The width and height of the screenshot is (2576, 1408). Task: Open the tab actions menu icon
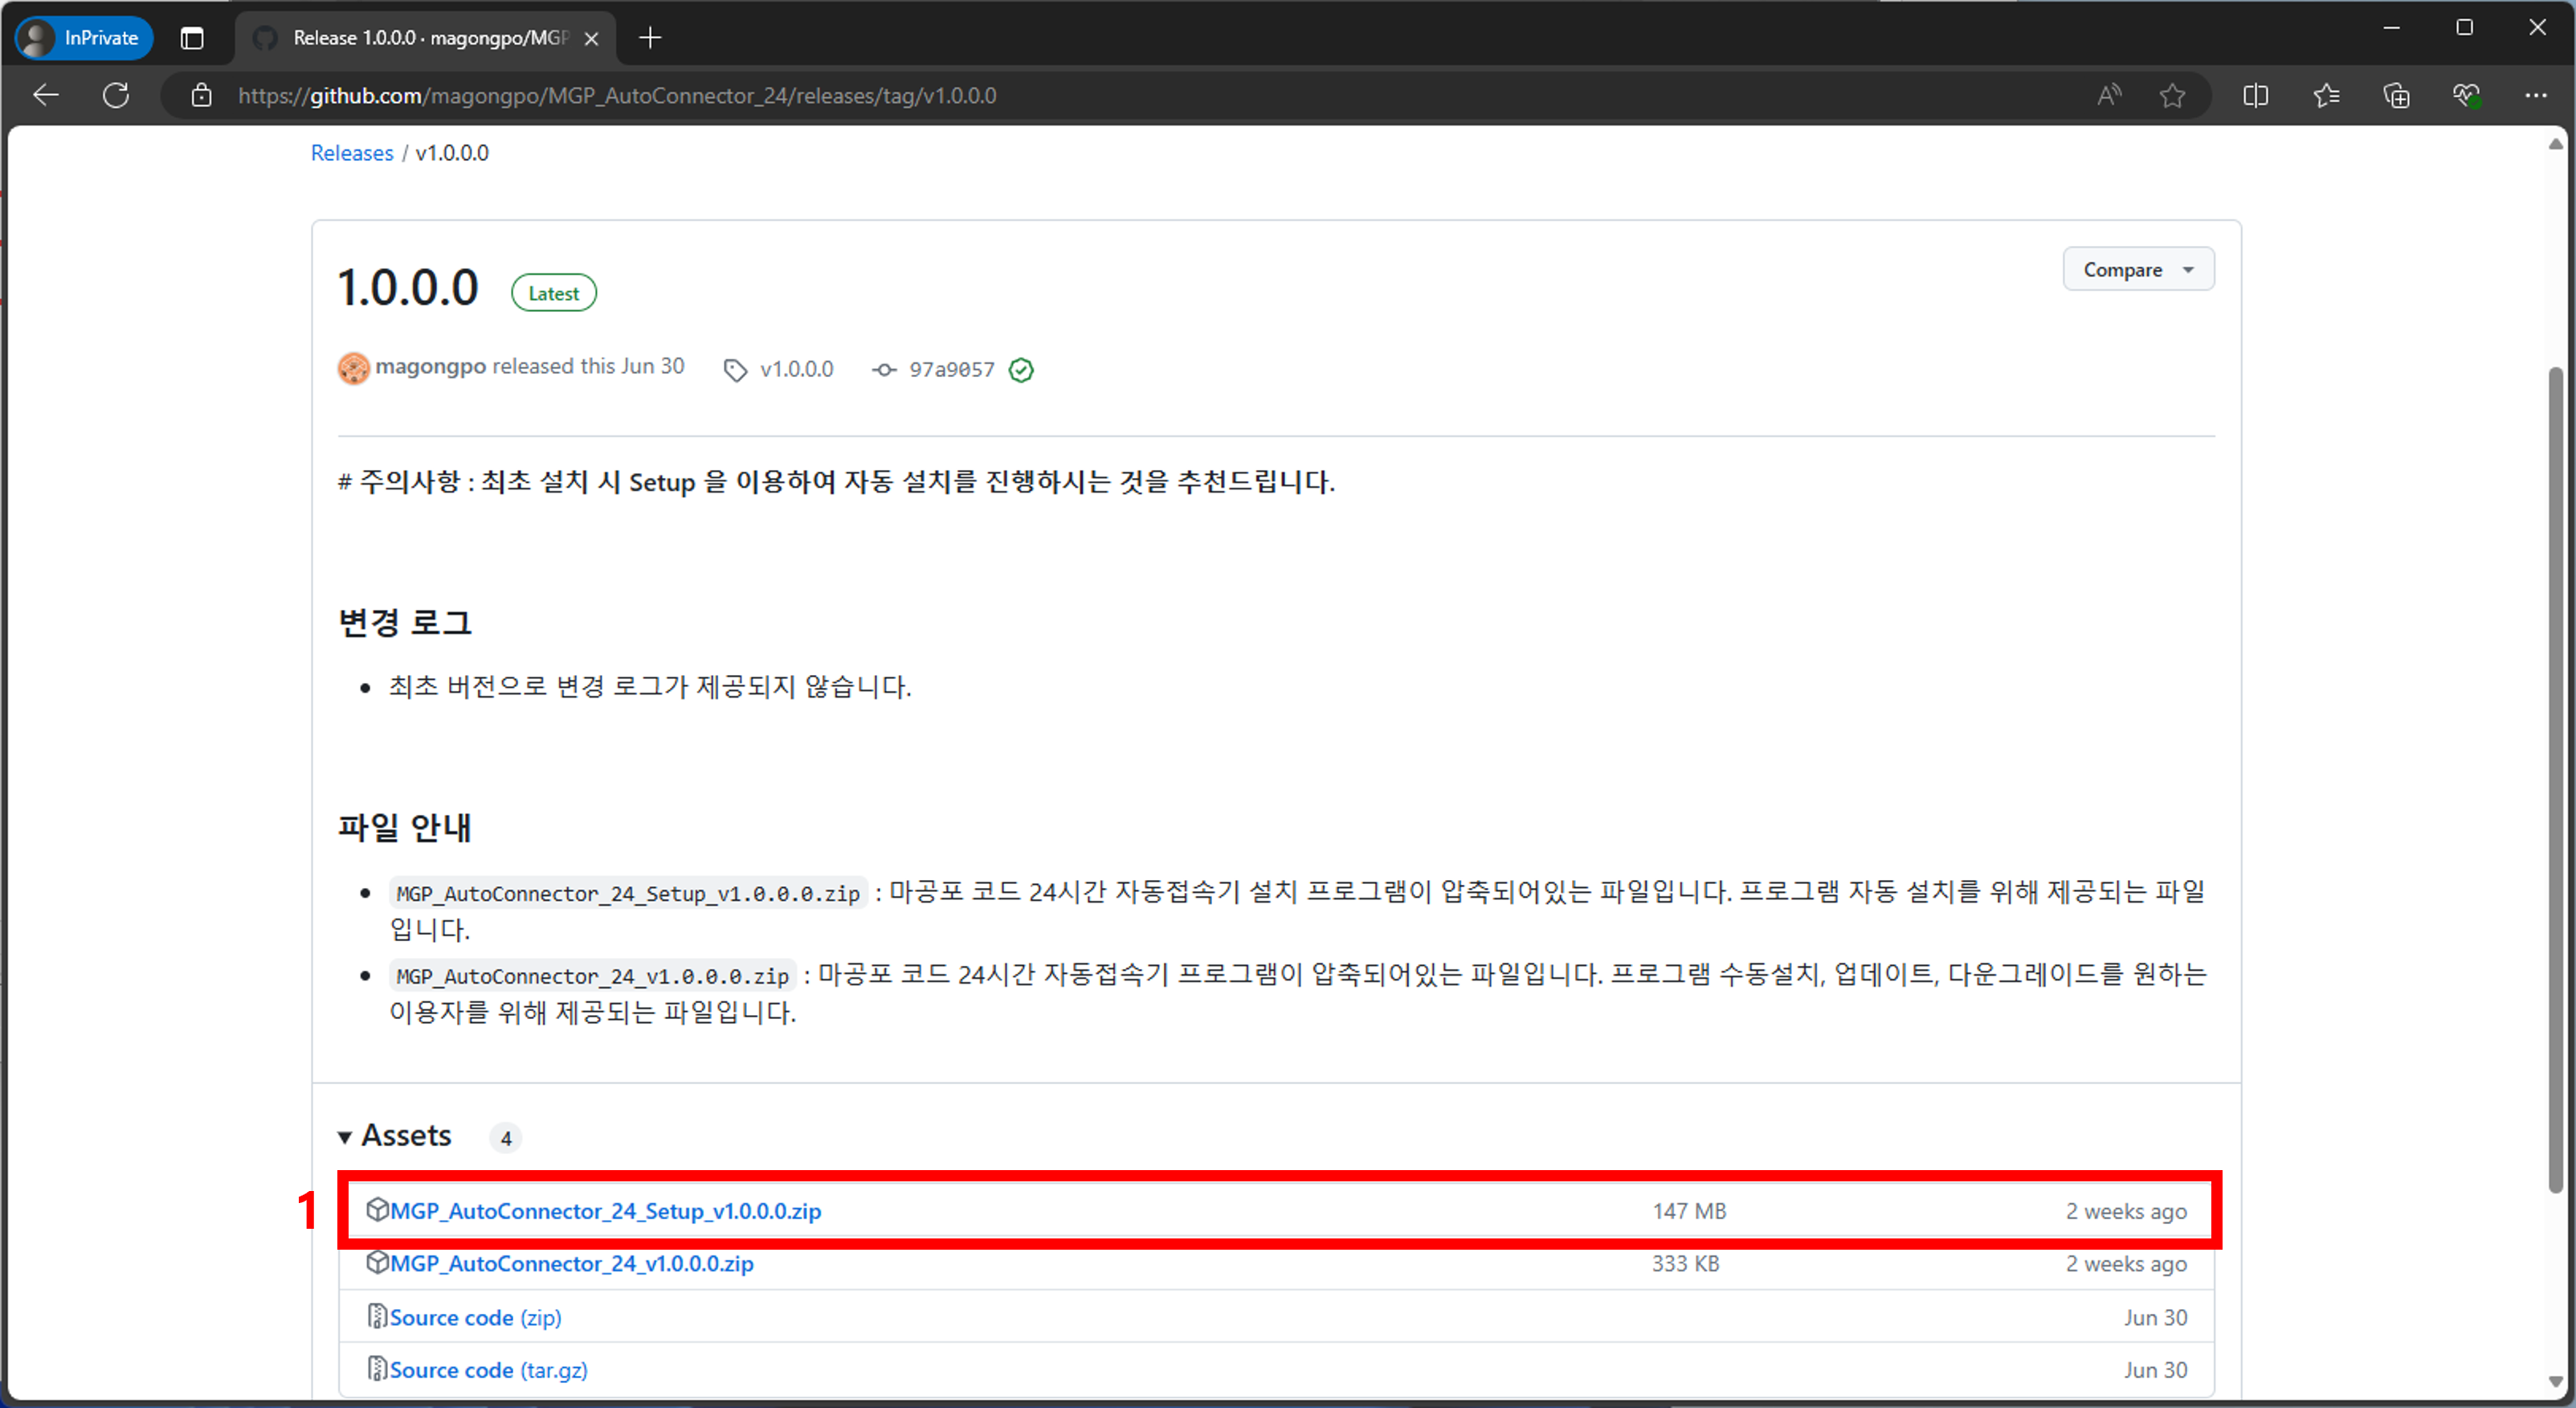coord(192,38)
